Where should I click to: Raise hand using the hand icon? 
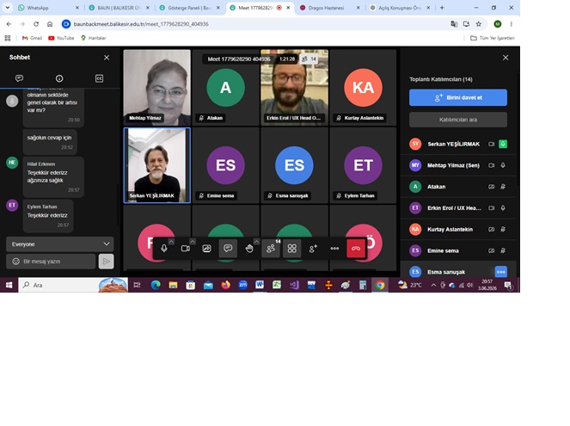point(249,249)
